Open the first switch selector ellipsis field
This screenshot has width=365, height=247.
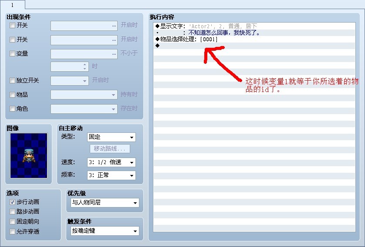click(x=84, y=26)
